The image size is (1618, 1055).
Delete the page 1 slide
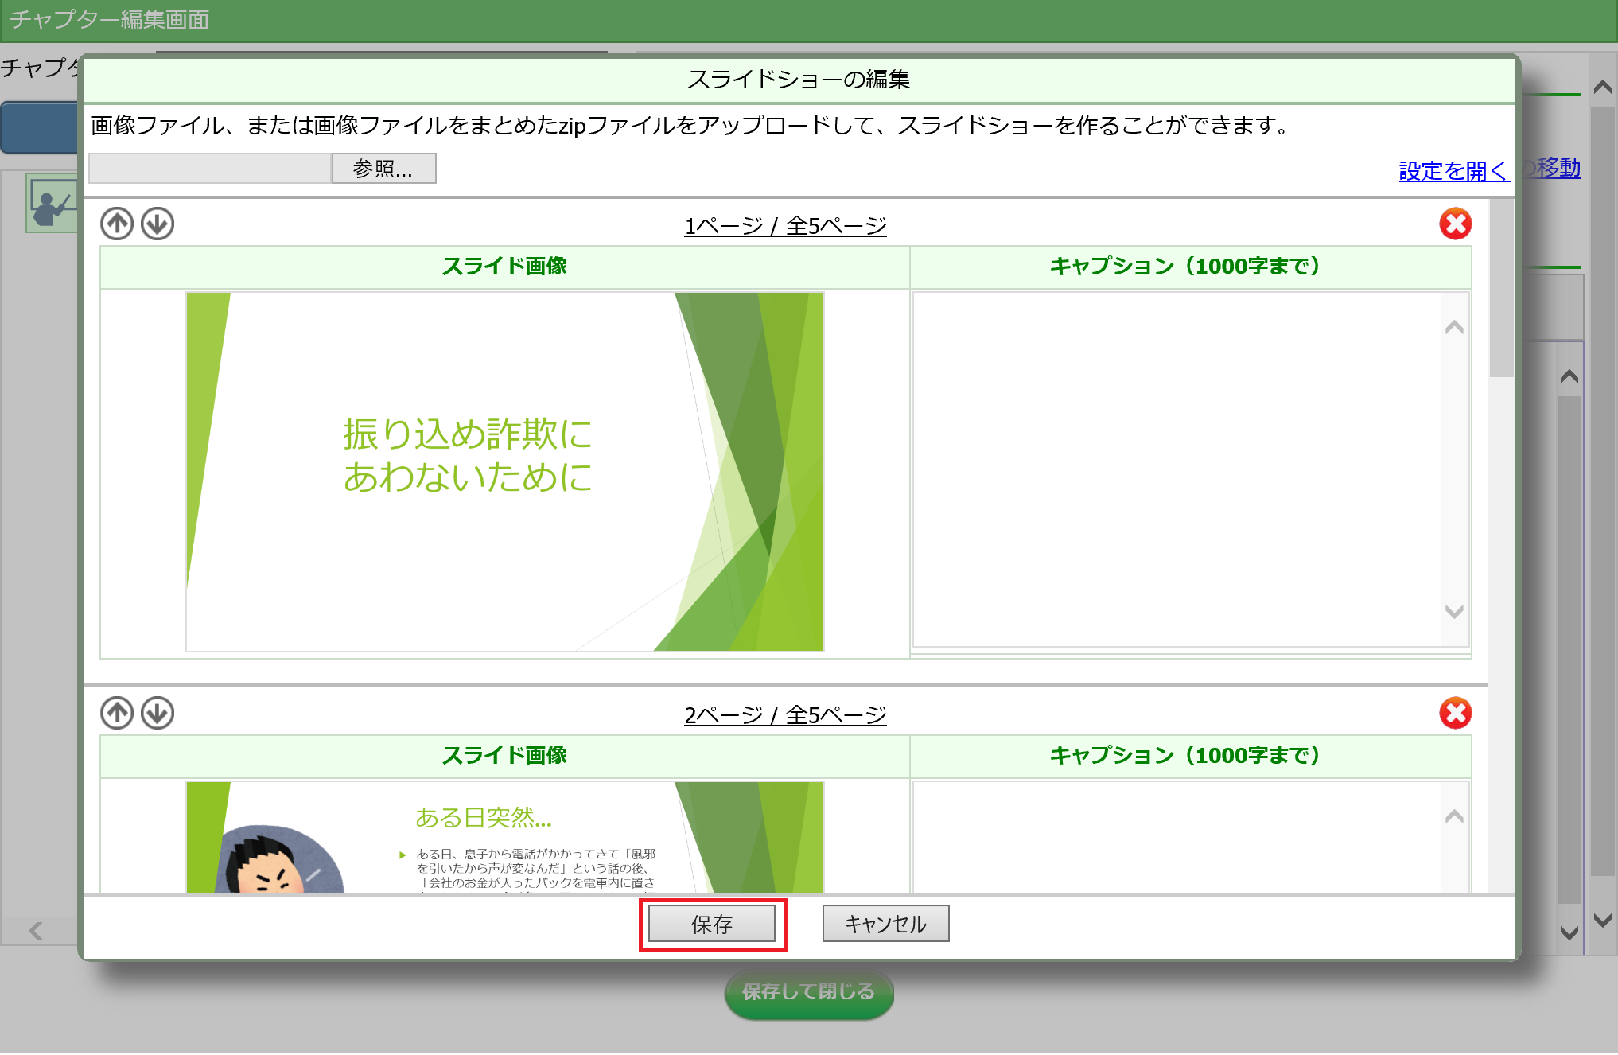tap(1455, 224)
